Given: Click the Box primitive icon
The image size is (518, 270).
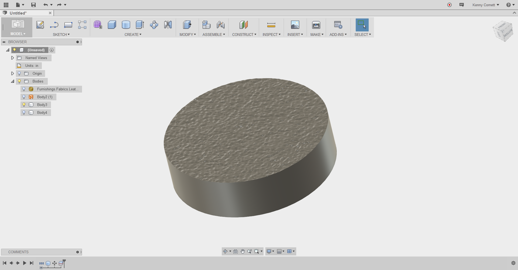Looking at the screenshot, I should [112, 25].
